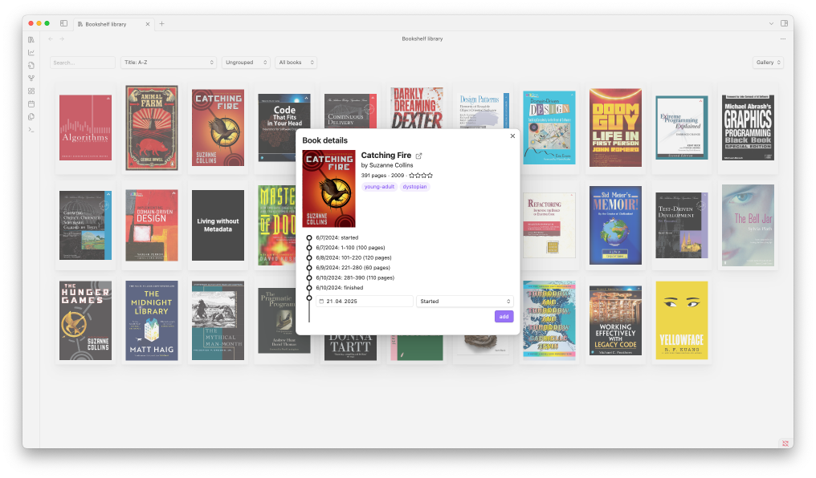The height and width of the screenshot is (478, 816).
Task: Open the Sid Meier's Memoir cover
Action: pos(615,225)
